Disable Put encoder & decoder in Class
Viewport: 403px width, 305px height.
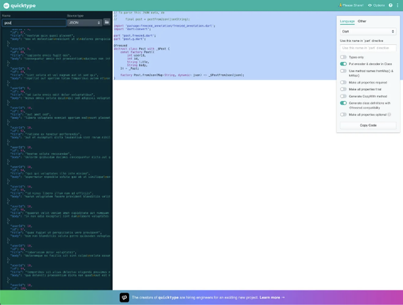(x=343, y=64)
